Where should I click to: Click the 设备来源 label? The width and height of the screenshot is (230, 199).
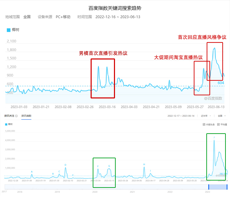[45, 17]
